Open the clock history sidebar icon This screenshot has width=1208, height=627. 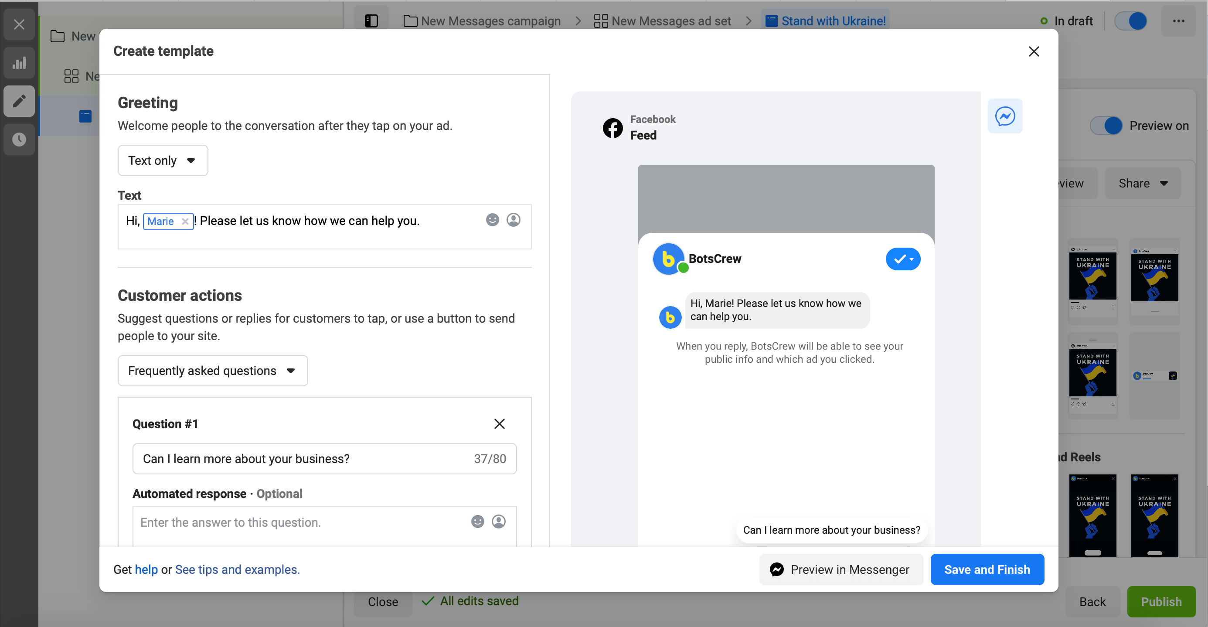(x=19, y=139)
